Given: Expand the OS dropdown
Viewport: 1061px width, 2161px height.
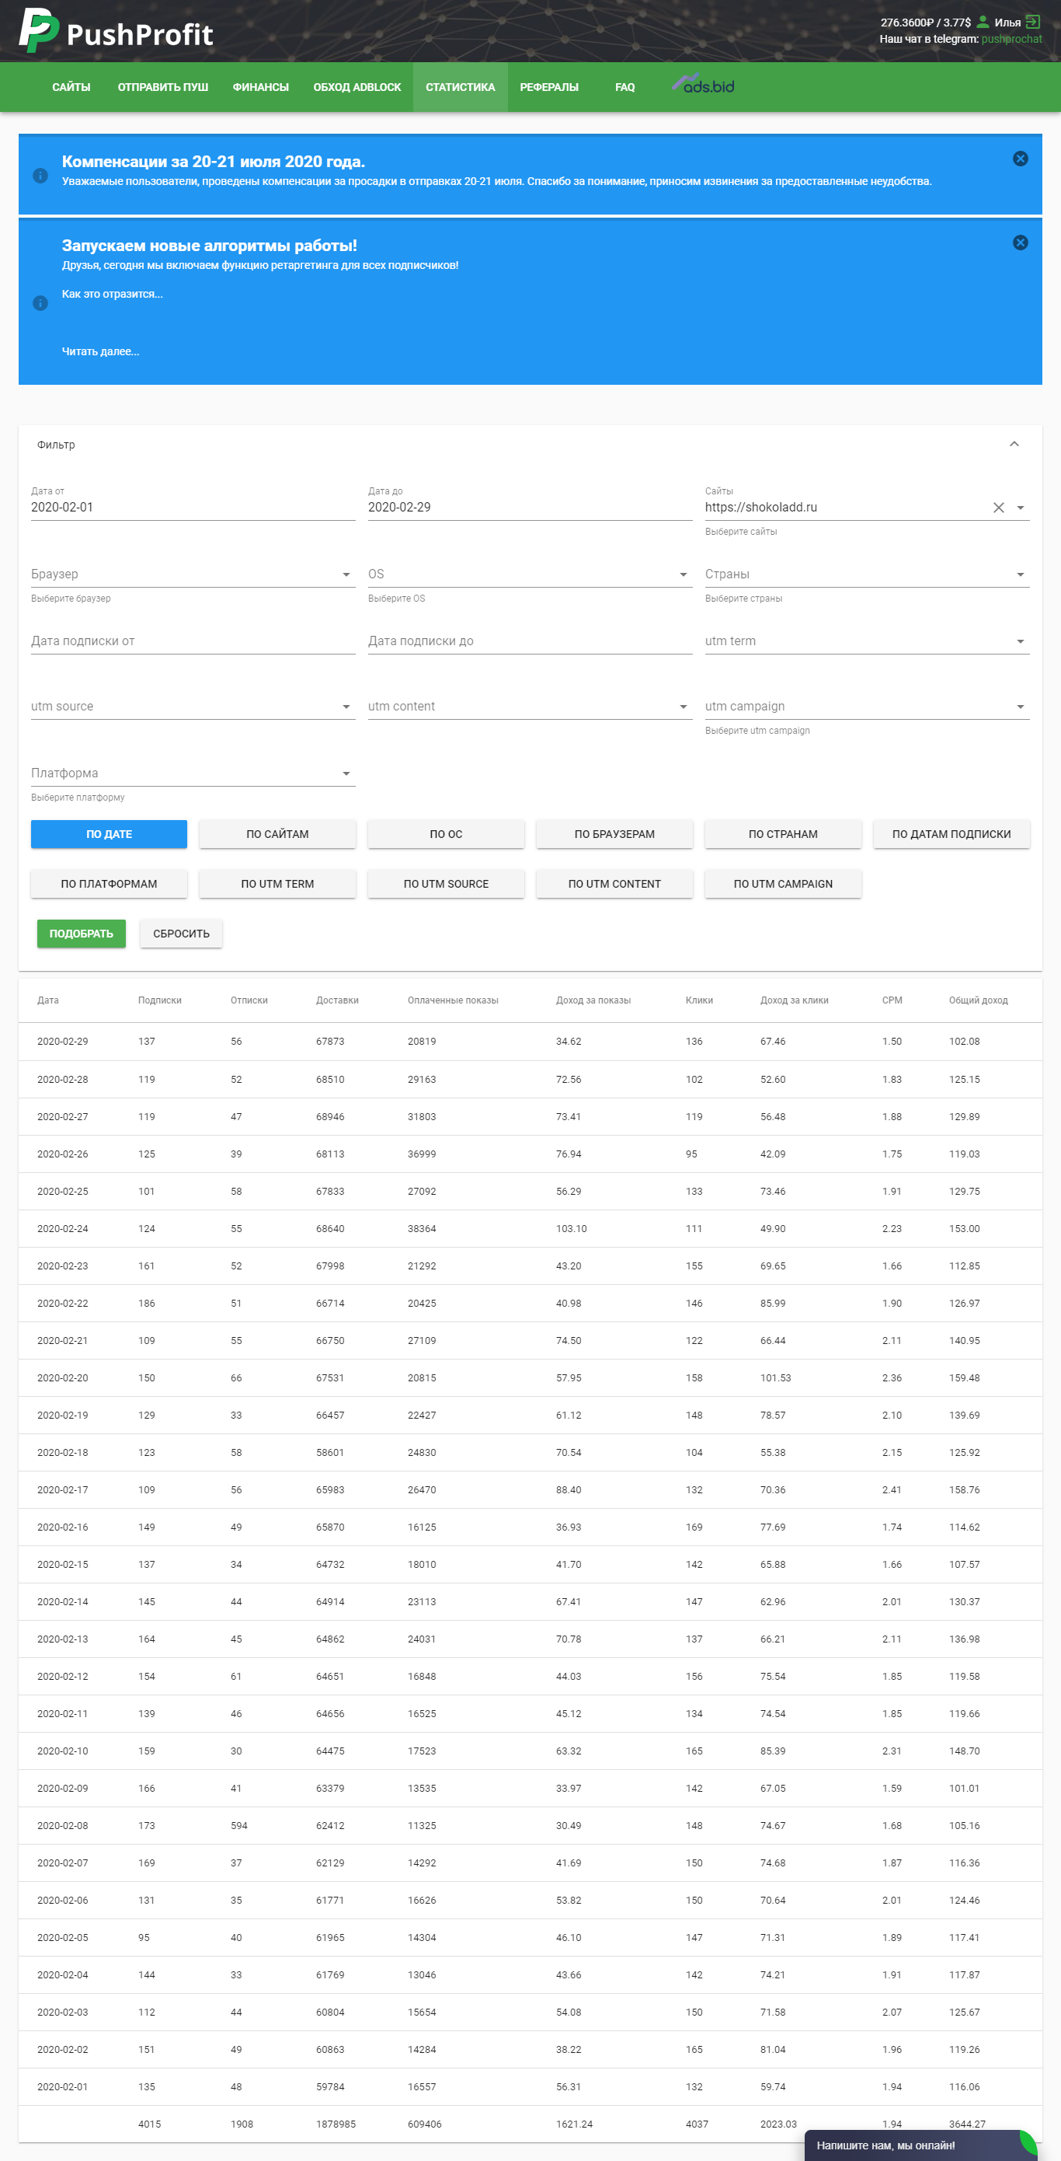Looking at the screenshot, I should (683, 574).
